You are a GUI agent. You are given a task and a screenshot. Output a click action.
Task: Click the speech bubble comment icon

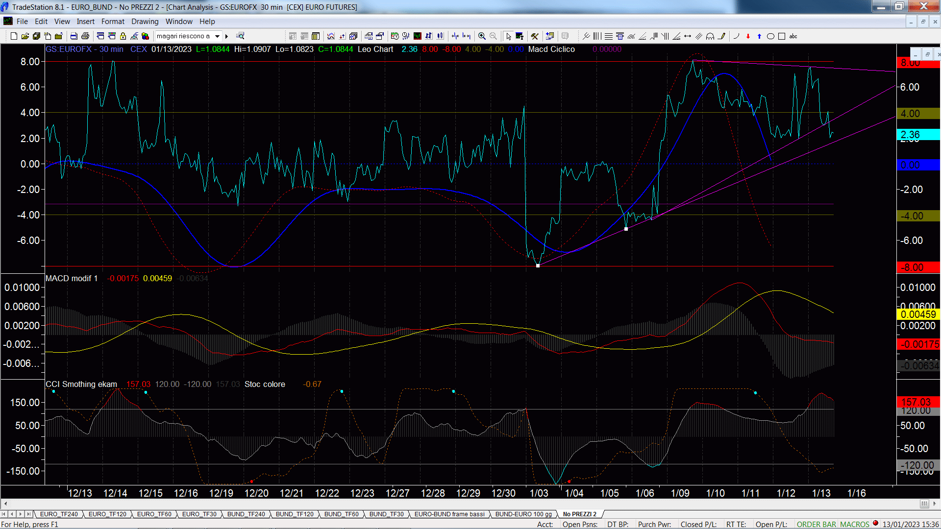pyautogui.click(x=565, y=36)
